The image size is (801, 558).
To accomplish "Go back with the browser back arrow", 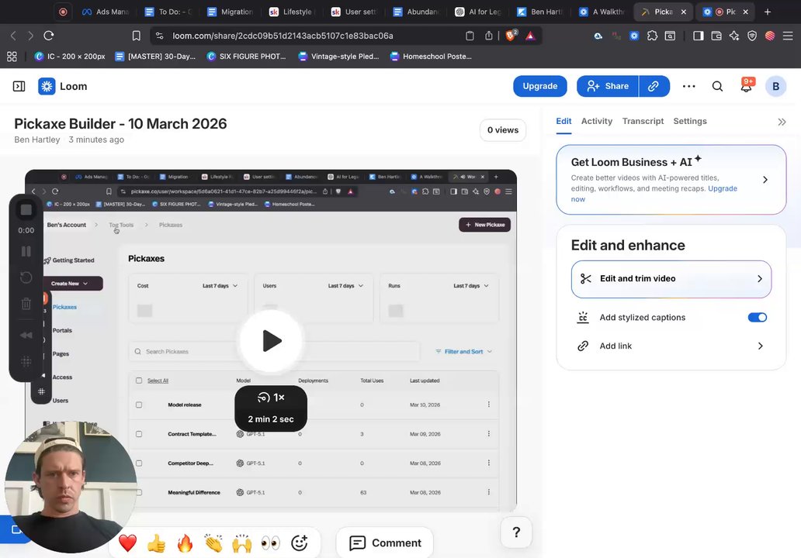I will point(13,36).
